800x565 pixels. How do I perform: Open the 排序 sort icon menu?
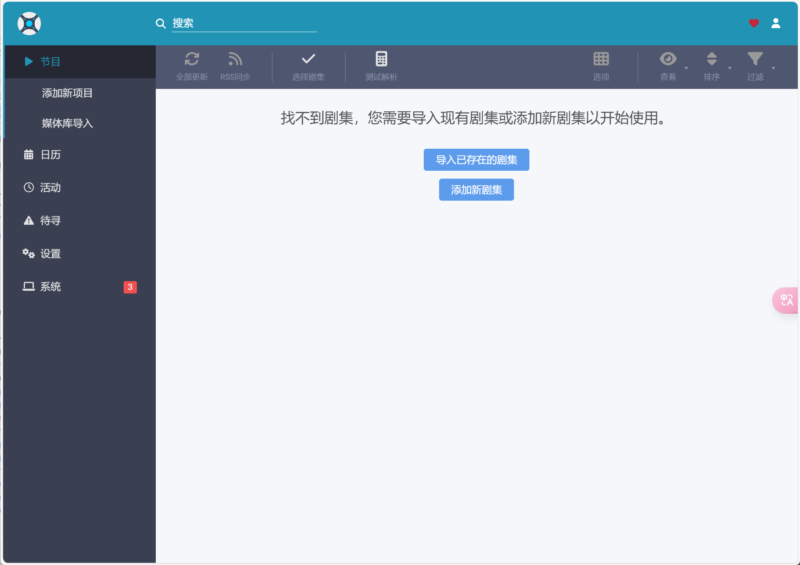712,59
